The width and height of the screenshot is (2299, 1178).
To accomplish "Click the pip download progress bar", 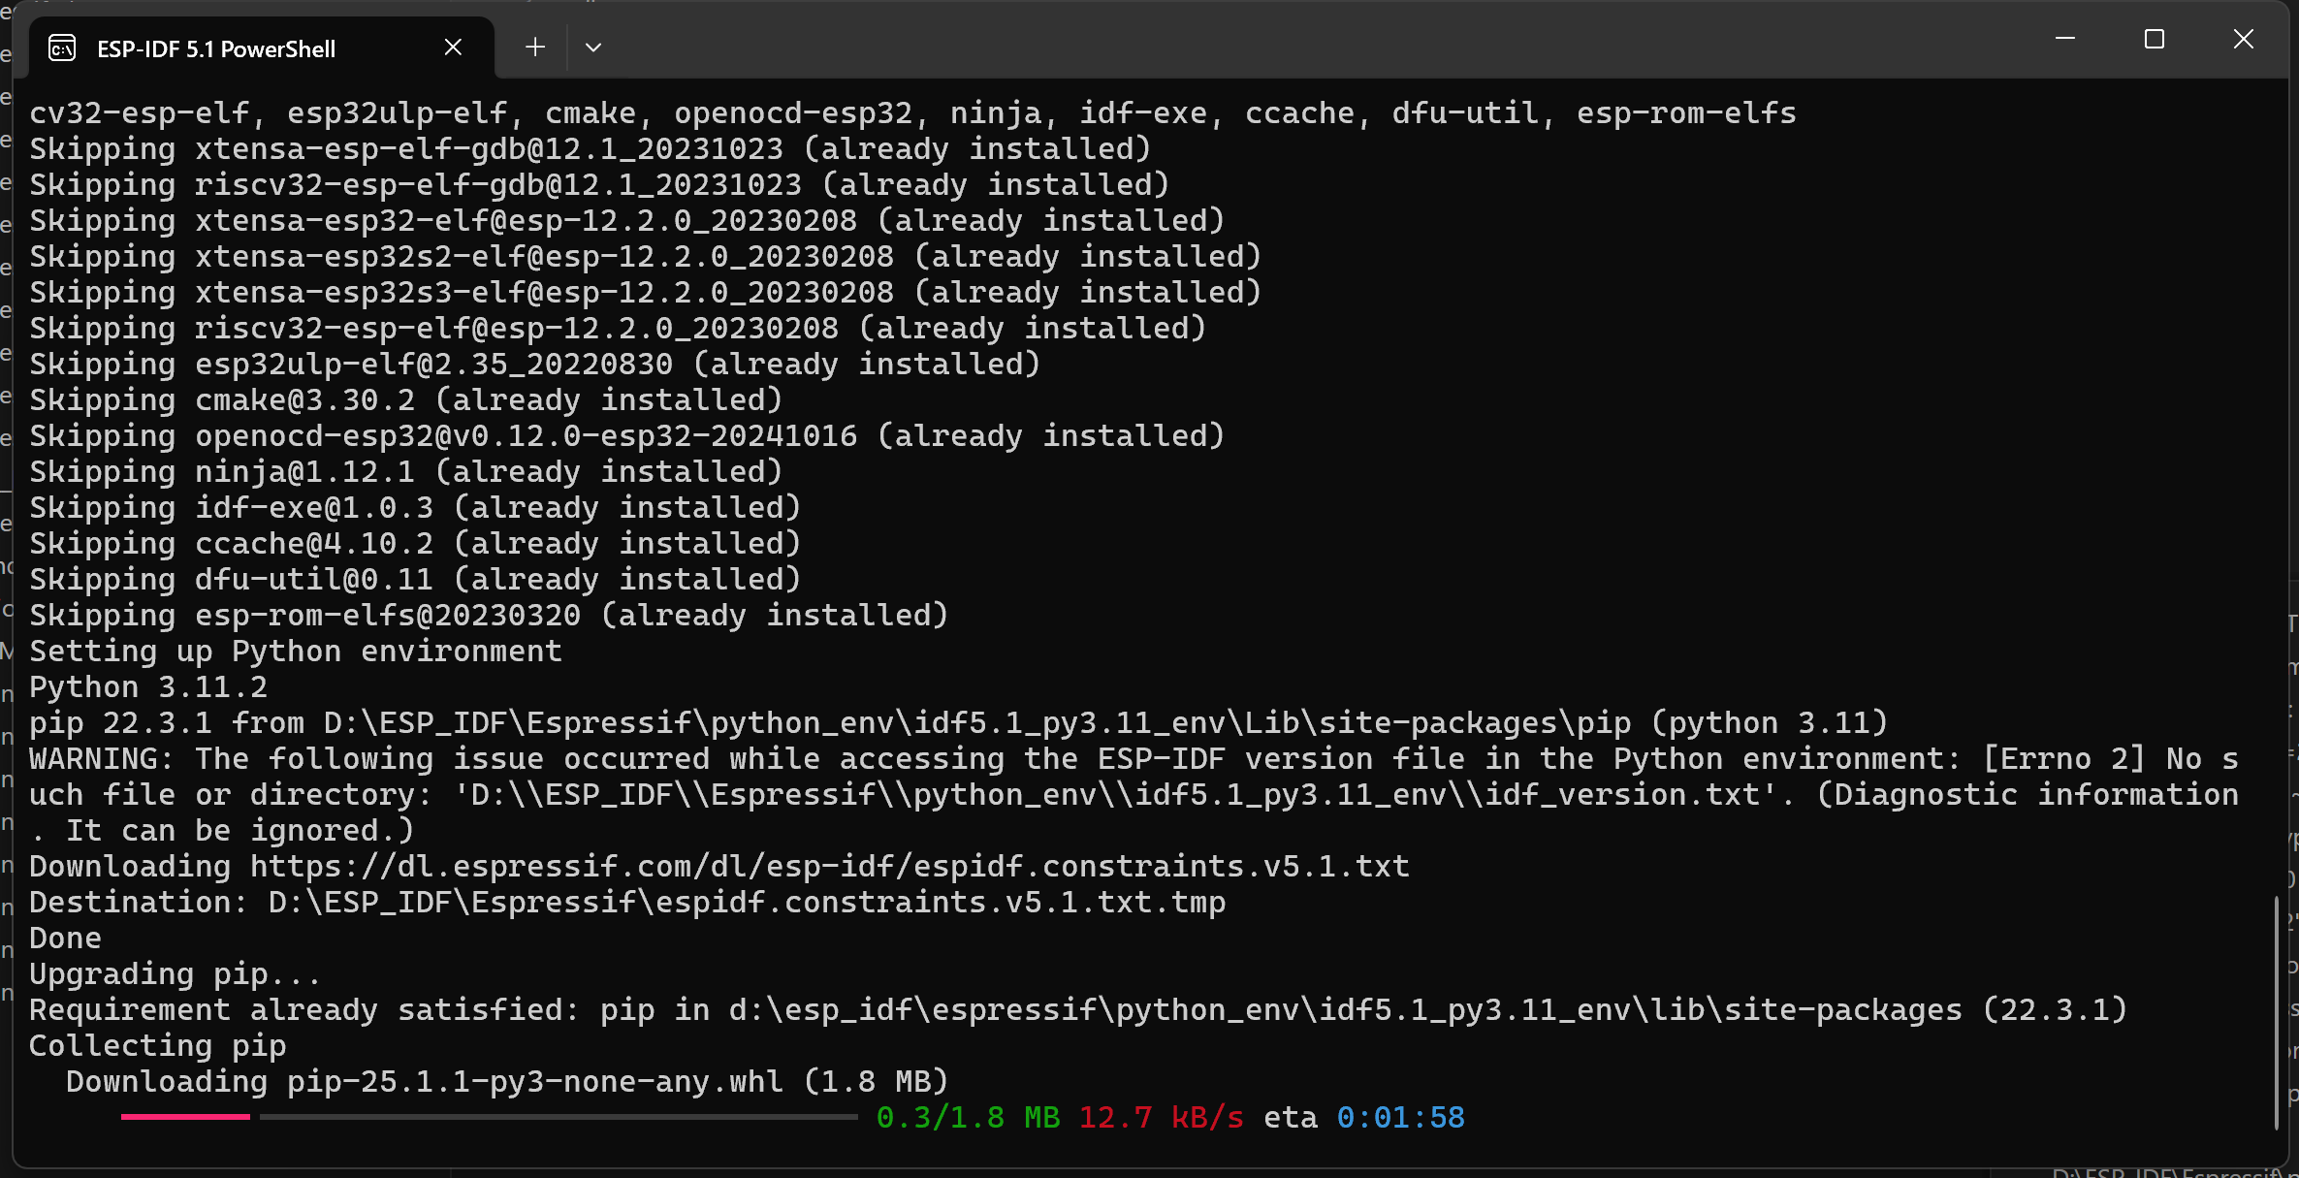I will tap(485, 1117).
